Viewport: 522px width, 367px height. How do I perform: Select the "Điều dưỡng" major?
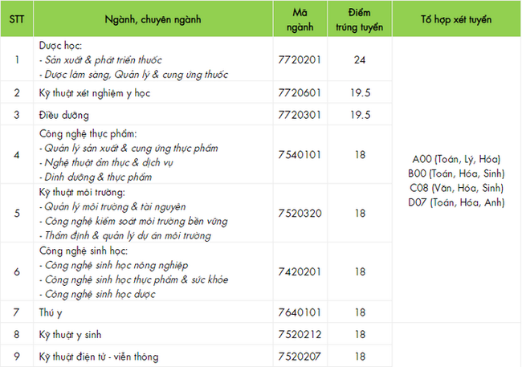click(63, 115)
